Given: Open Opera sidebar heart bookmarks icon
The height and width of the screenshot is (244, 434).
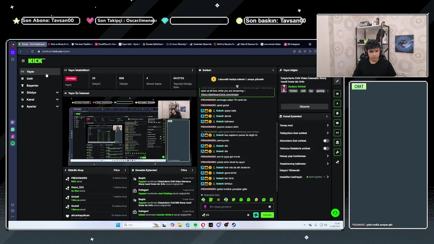Looking at the screenshot, I should 13,205.
